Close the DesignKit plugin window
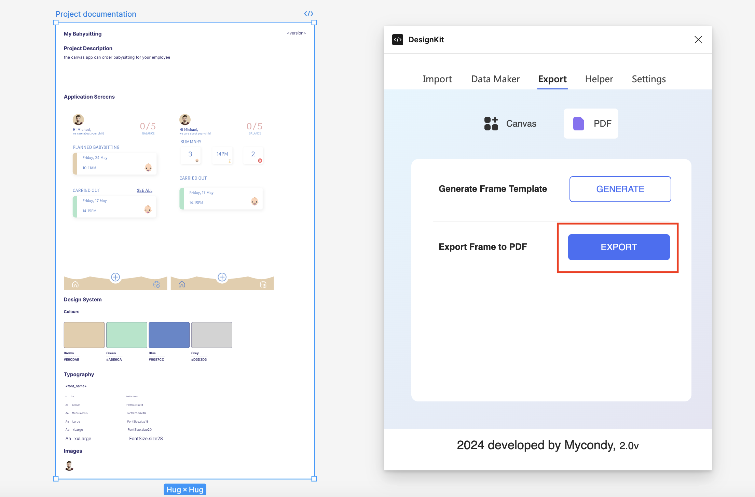This screenshot has height=497, width=755. 698,40
